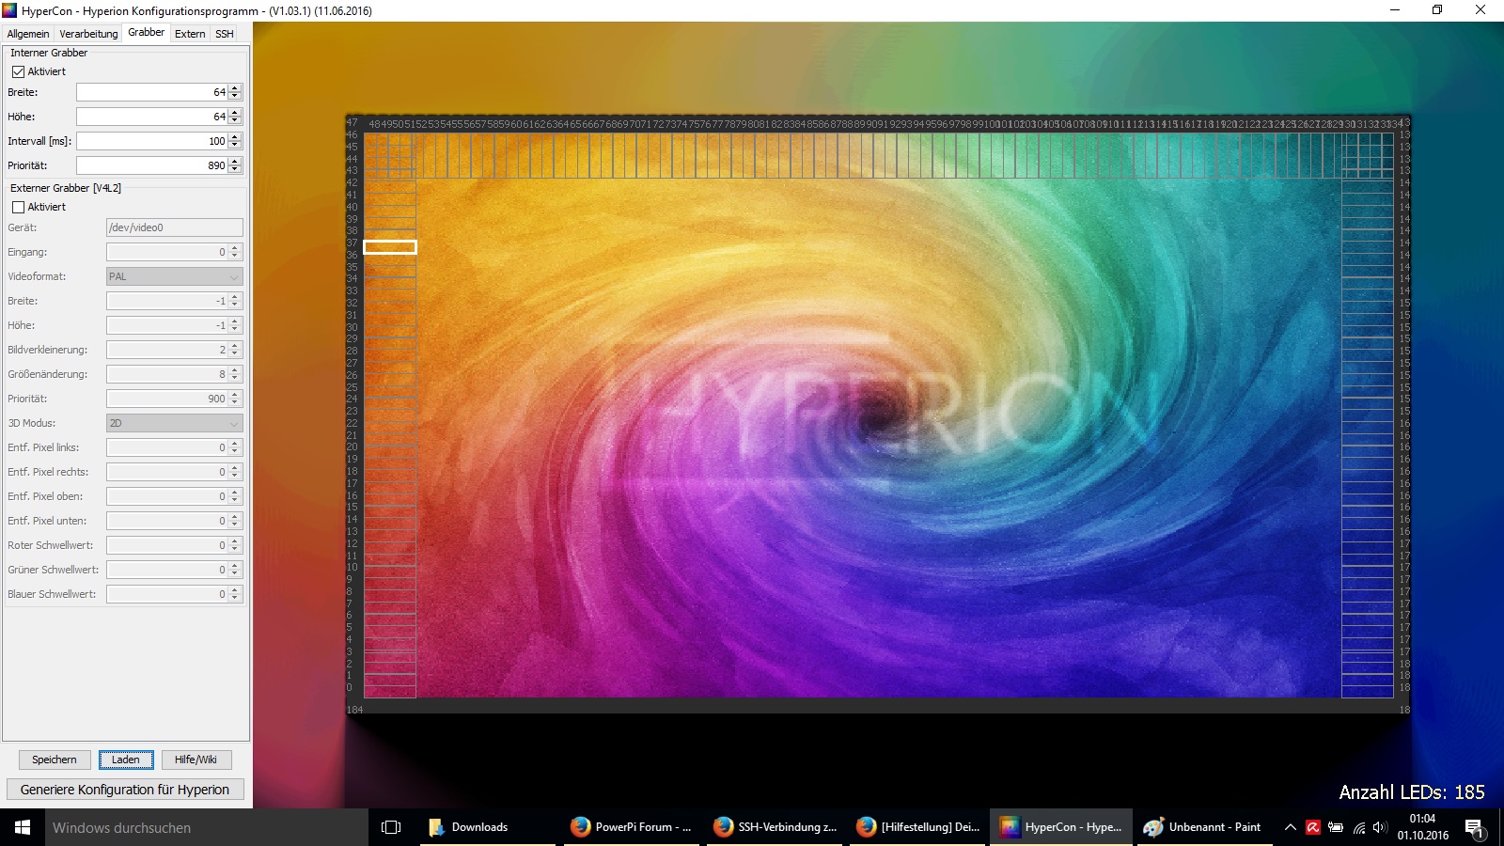Expand the 3D Modus dropdown

coord(174,423)
